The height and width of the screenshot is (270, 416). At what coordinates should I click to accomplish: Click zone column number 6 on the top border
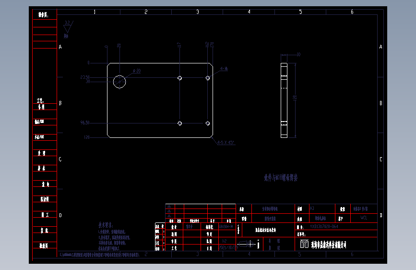coord(352,12)
